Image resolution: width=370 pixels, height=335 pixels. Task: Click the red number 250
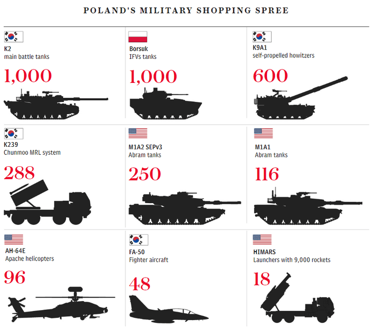[145, 174]
